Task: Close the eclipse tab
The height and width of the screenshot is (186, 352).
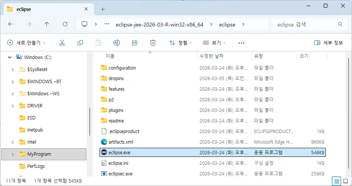Action: coord(86,9)
